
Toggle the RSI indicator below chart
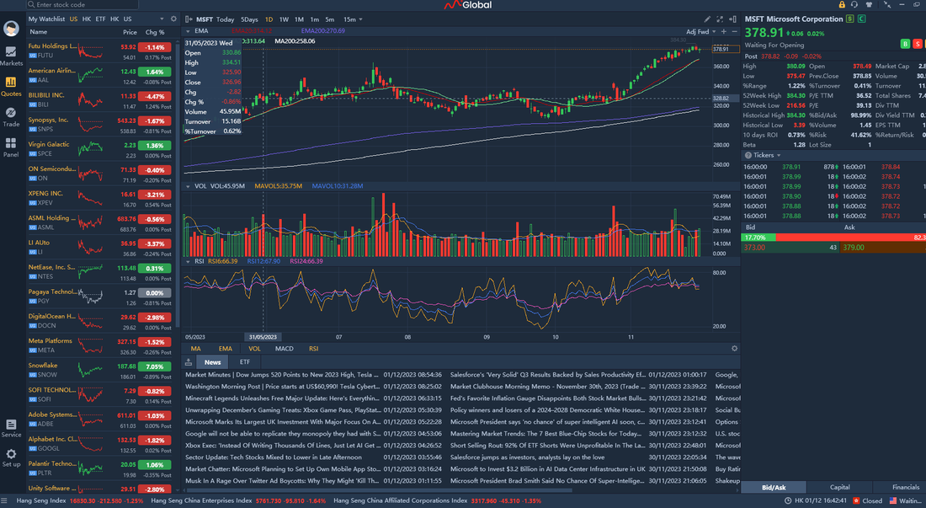314,349
